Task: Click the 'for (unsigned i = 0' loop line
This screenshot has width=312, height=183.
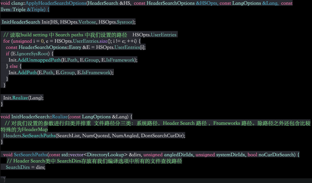Action: click(72, 41)
